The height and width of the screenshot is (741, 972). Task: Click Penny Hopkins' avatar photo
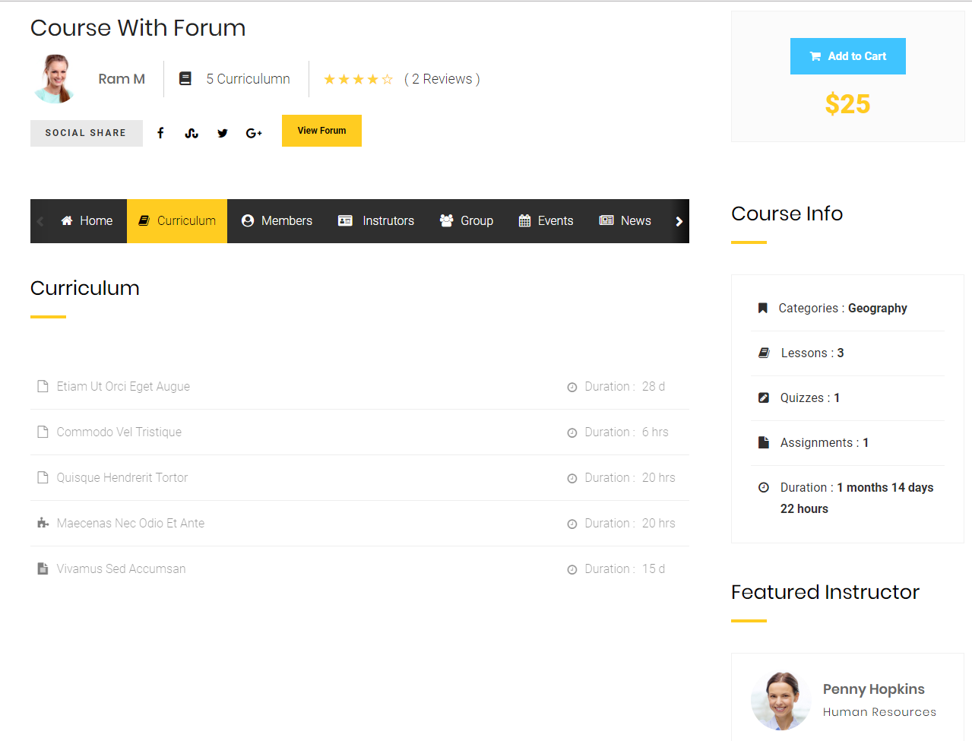coord(780,701)
